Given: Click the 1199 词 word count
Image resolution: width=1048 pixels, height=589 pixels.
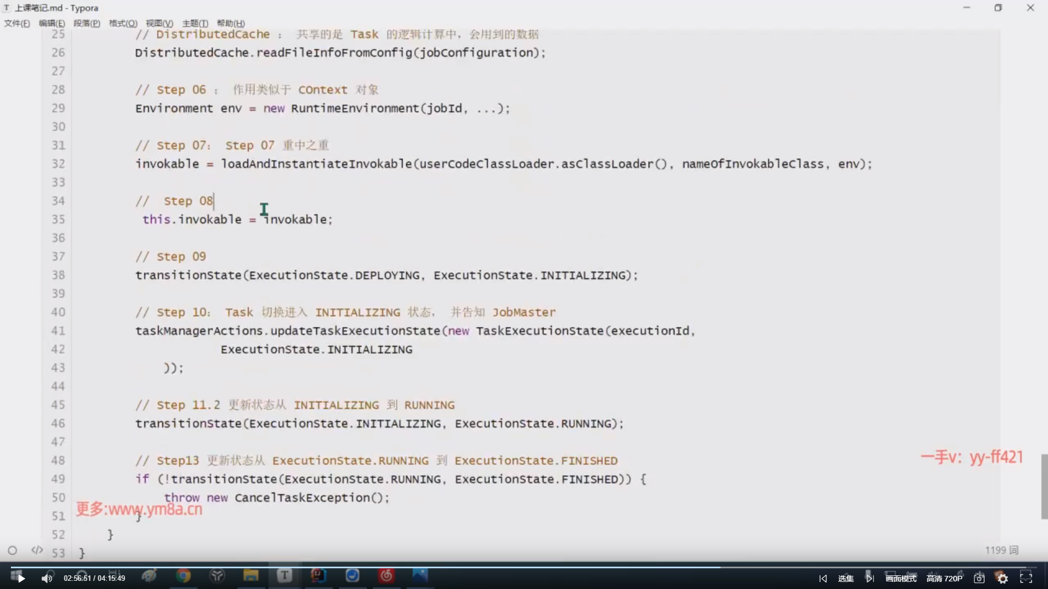Looking at the screenshot, I should click(x=1002, y=550).
